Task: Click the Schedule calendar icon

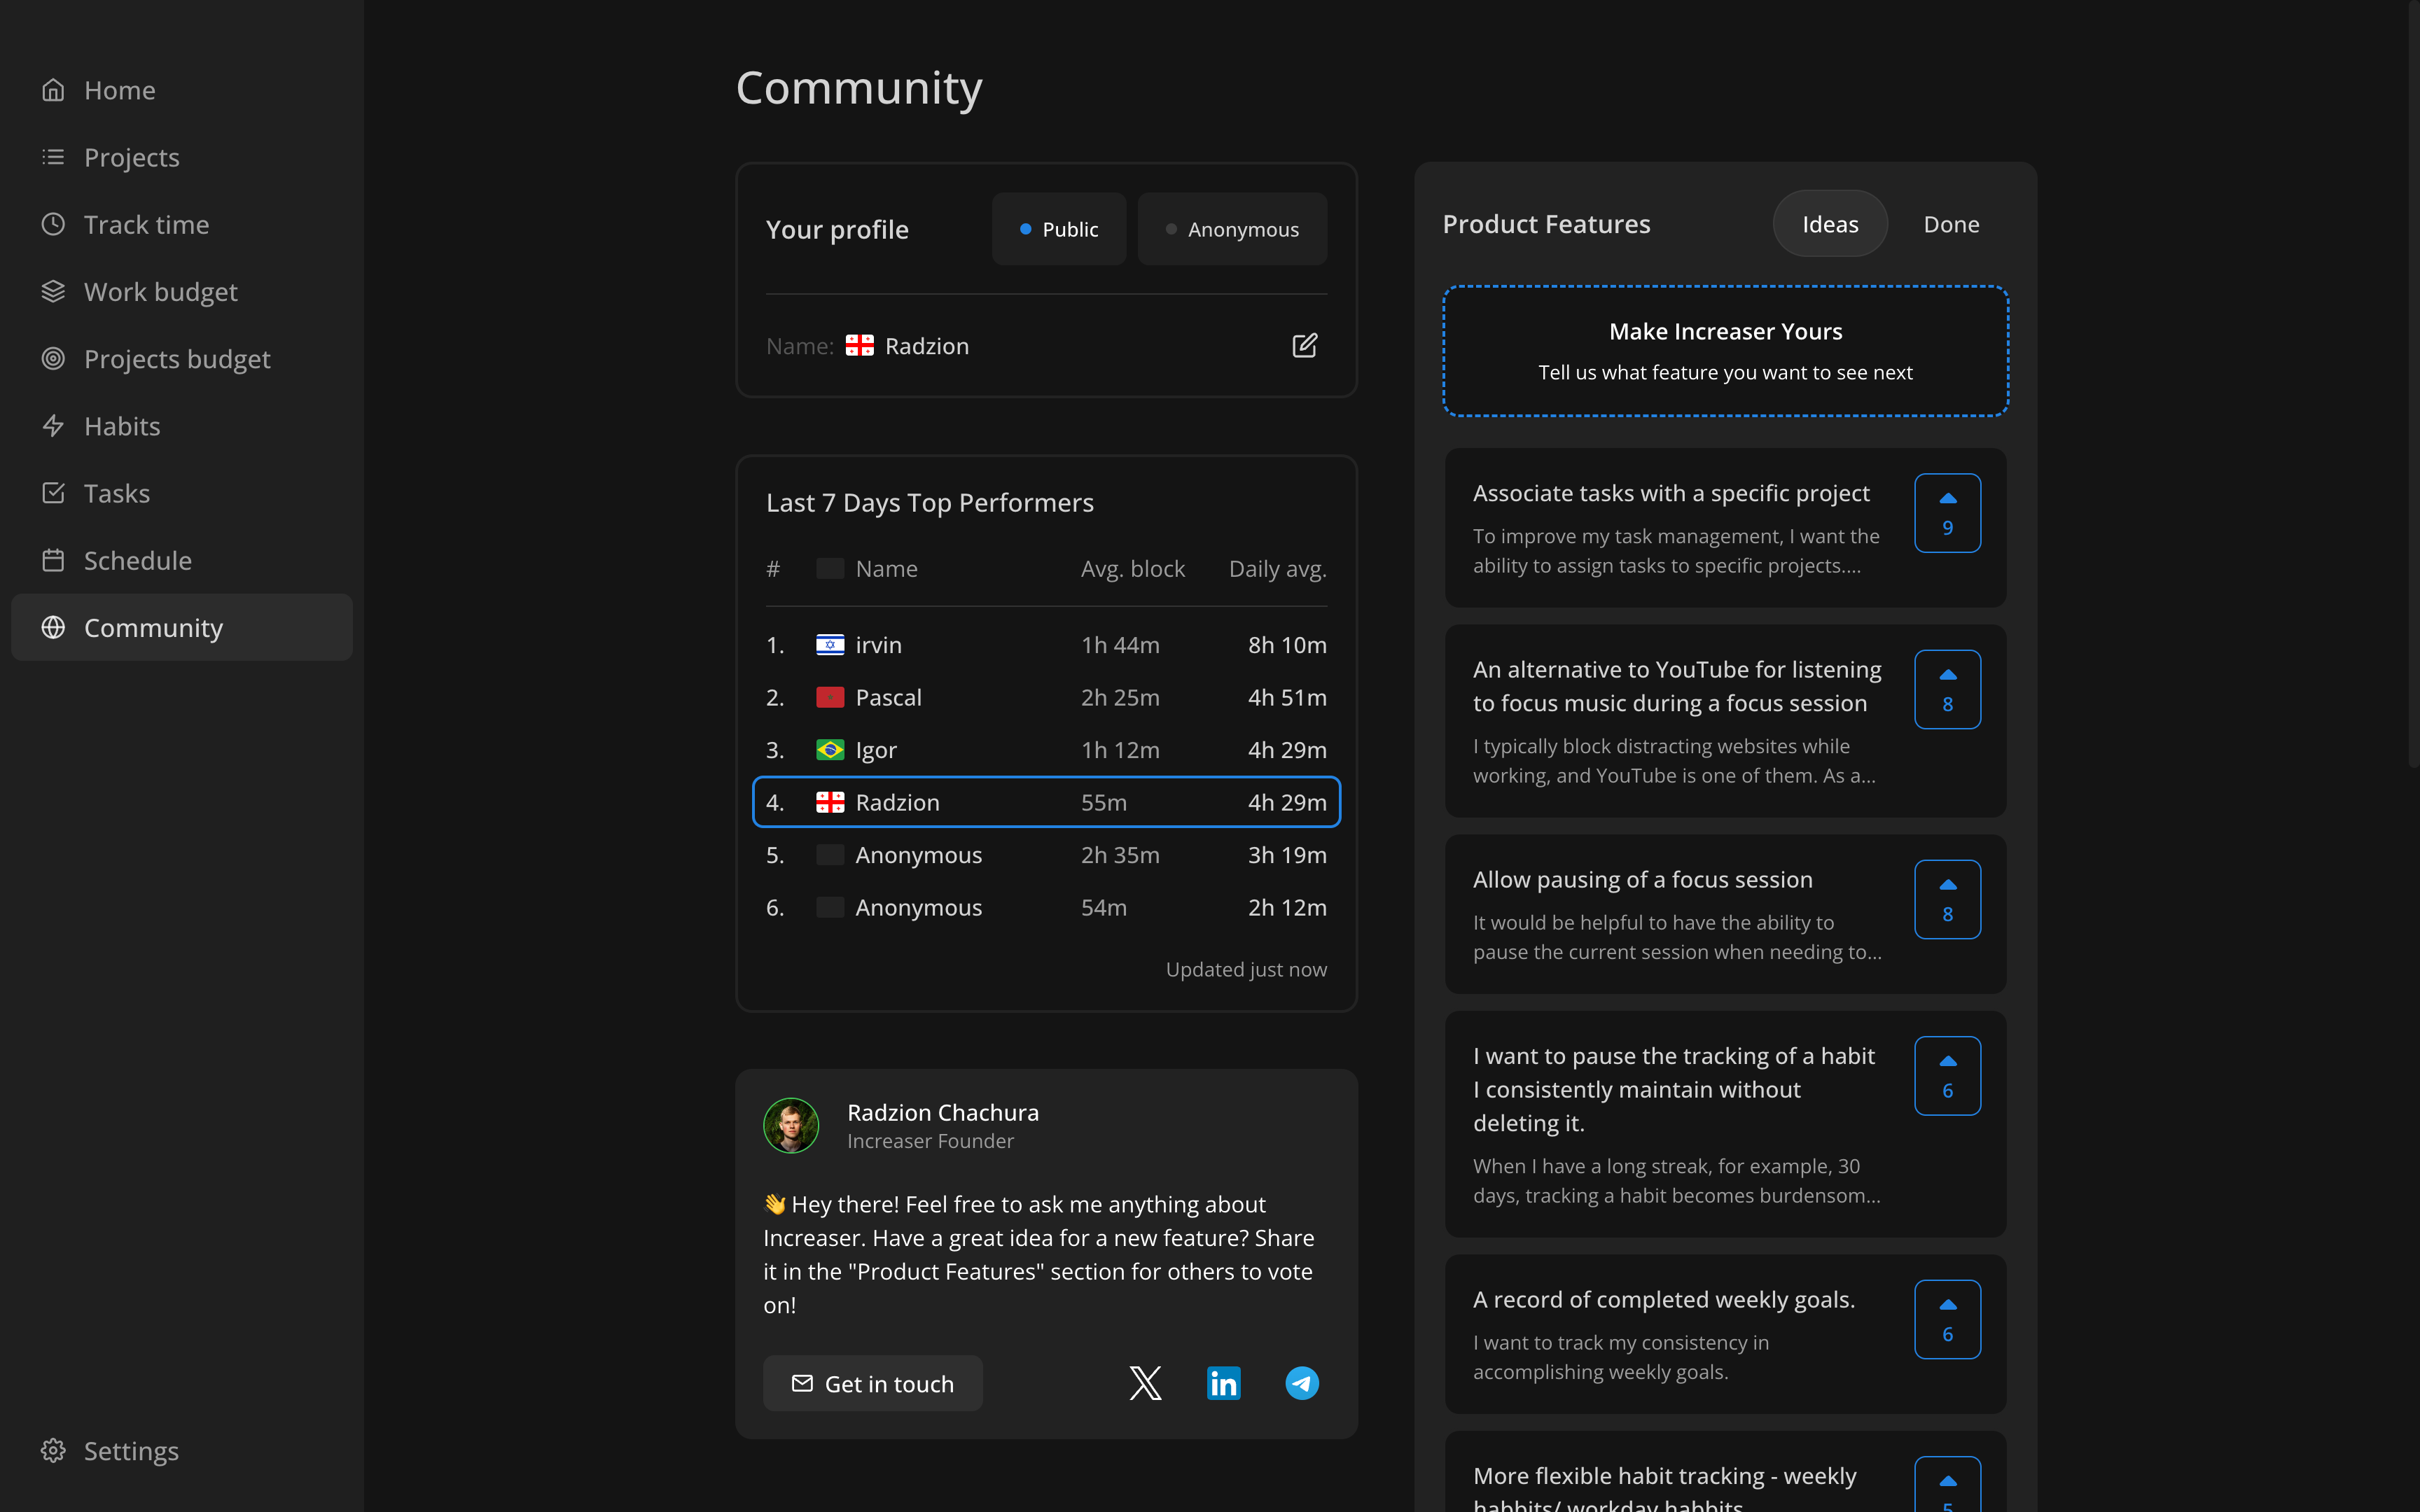Action: [53, 560]
